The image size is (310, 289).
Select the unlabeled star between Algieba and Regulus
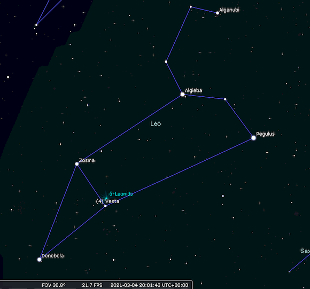tap(225, 99)
